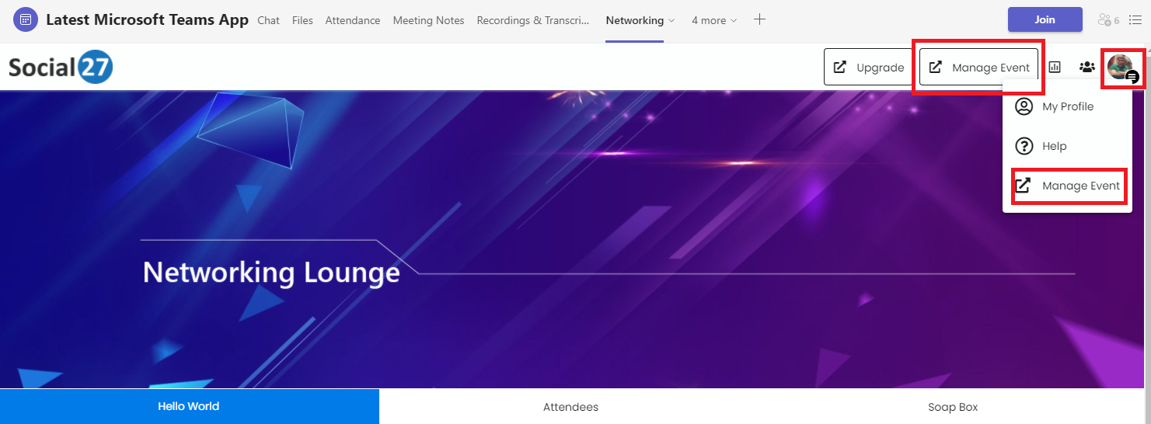Image resolution: width=1151 pixels, height=424 pixels.
Task: Select Manage Event in dropdown menu
Action: [x=1069, y=186]
